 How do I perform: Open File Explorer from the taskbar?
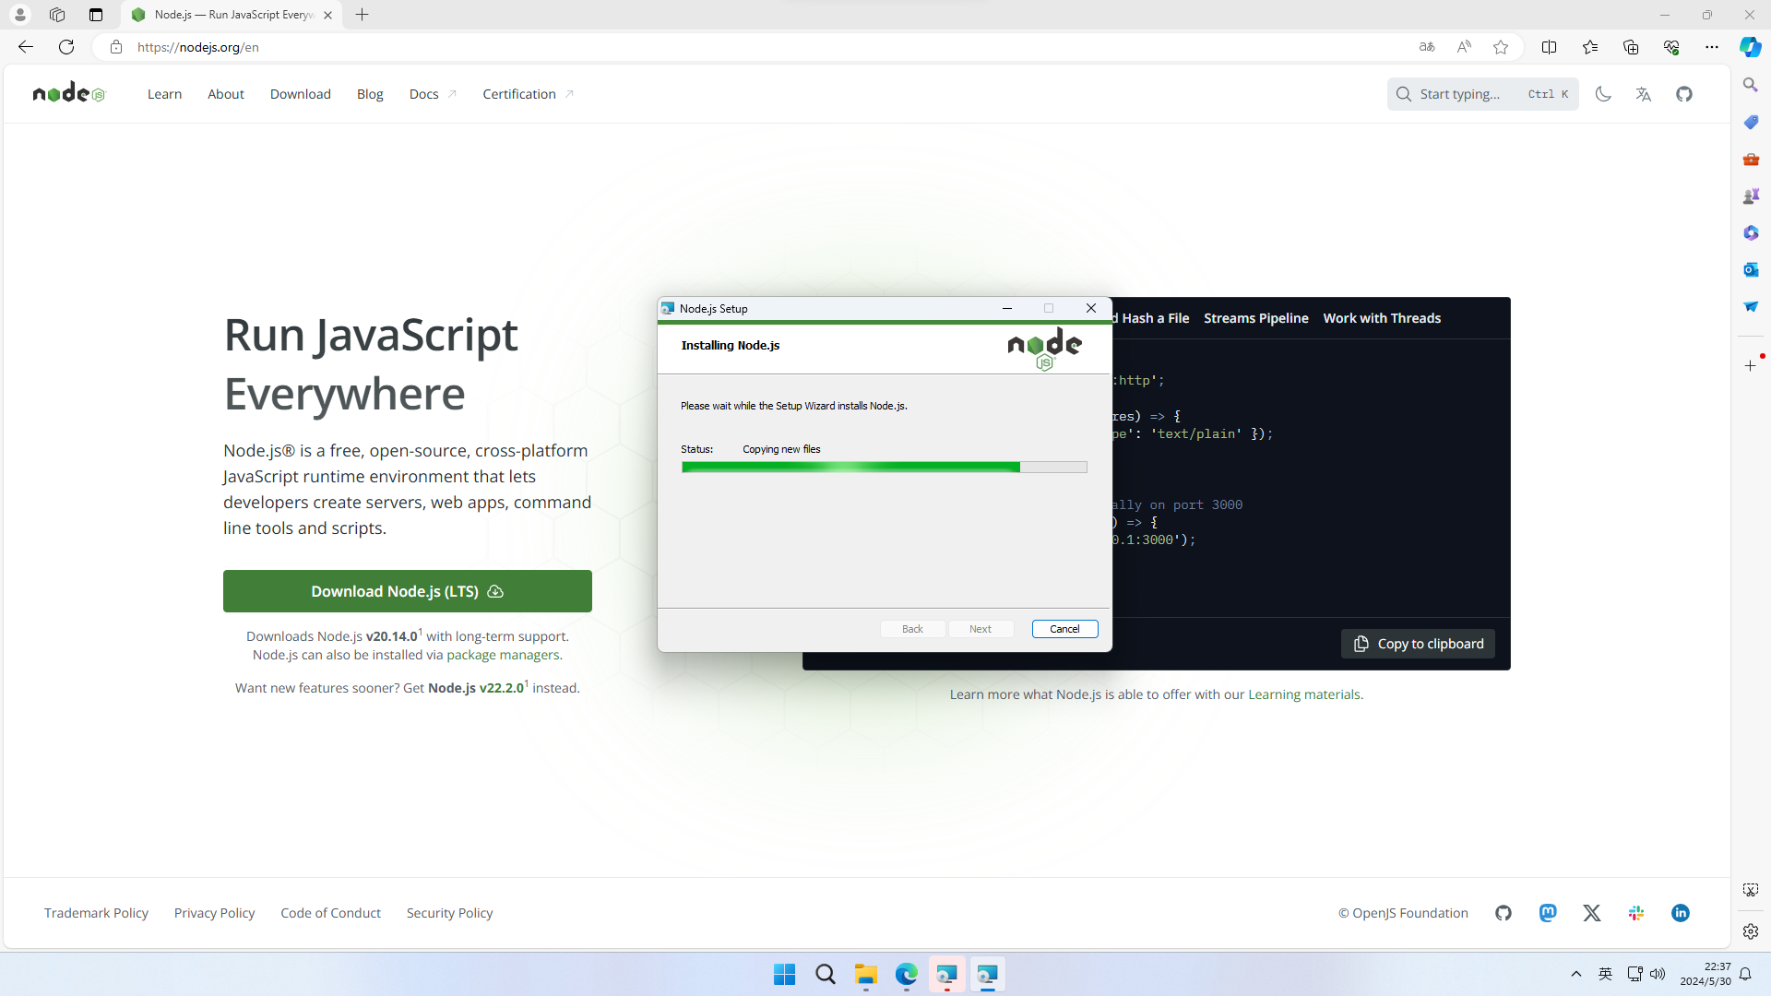point(865,975)
